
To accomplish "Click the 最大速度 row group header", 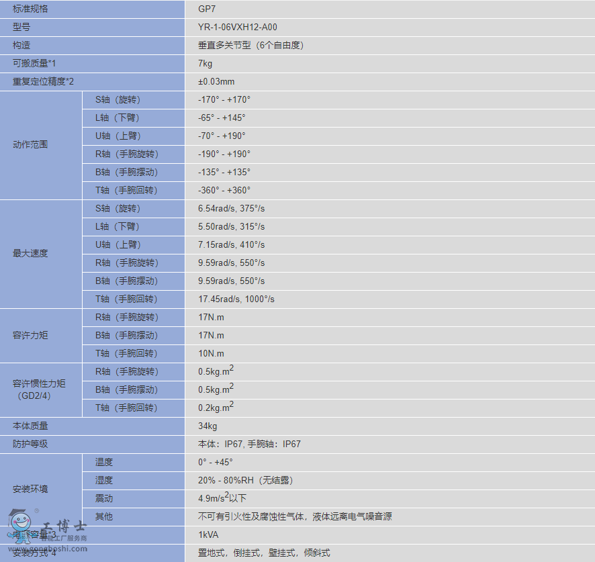I will [31, 254].
